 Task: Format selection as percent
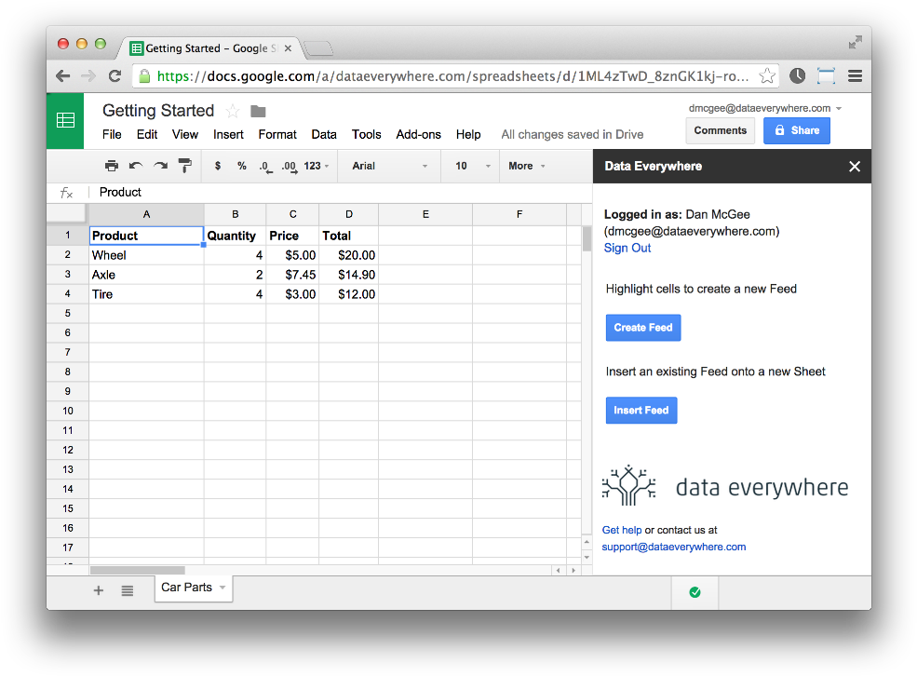click(x=241, y=165)
